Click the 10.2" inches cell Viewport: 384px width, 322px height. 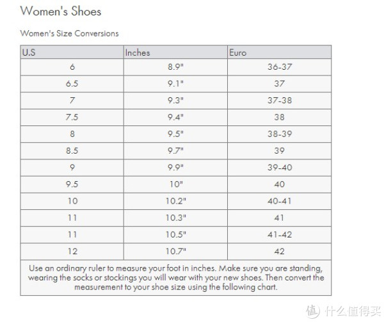point(175,201)
